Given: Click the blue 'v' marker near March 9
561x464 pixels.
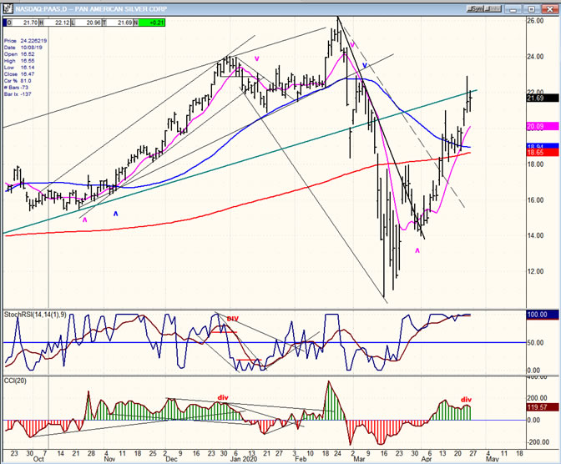Looking at the screenshot, I should pos(365,65).
